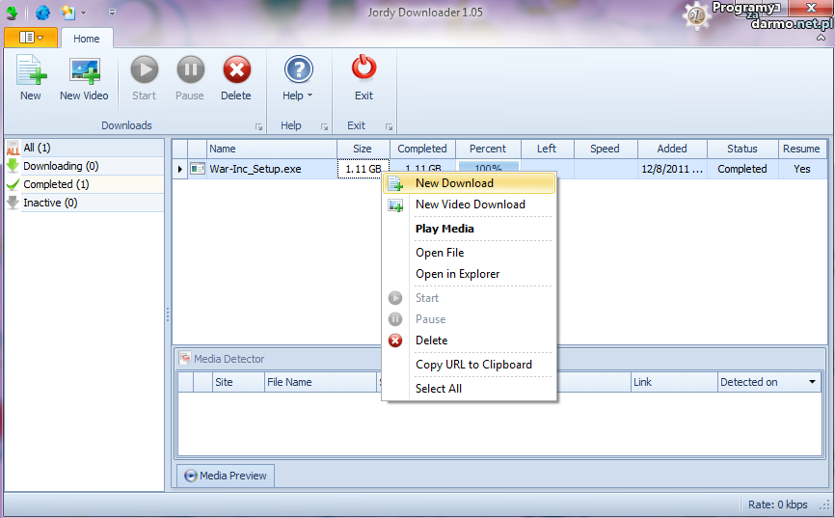
Task: Select the Downloading (0) category
Action: [x=60, y=166]
